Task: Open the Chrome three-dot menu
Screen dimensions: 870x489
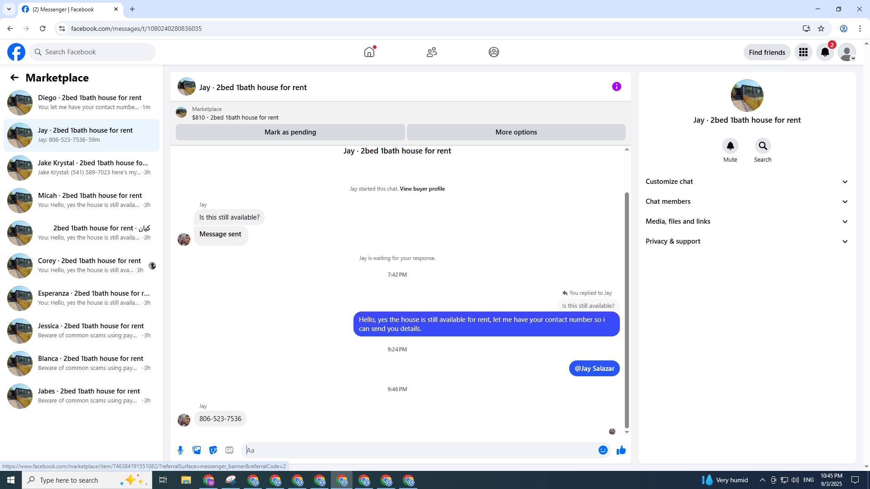Action: pos(860,29)
